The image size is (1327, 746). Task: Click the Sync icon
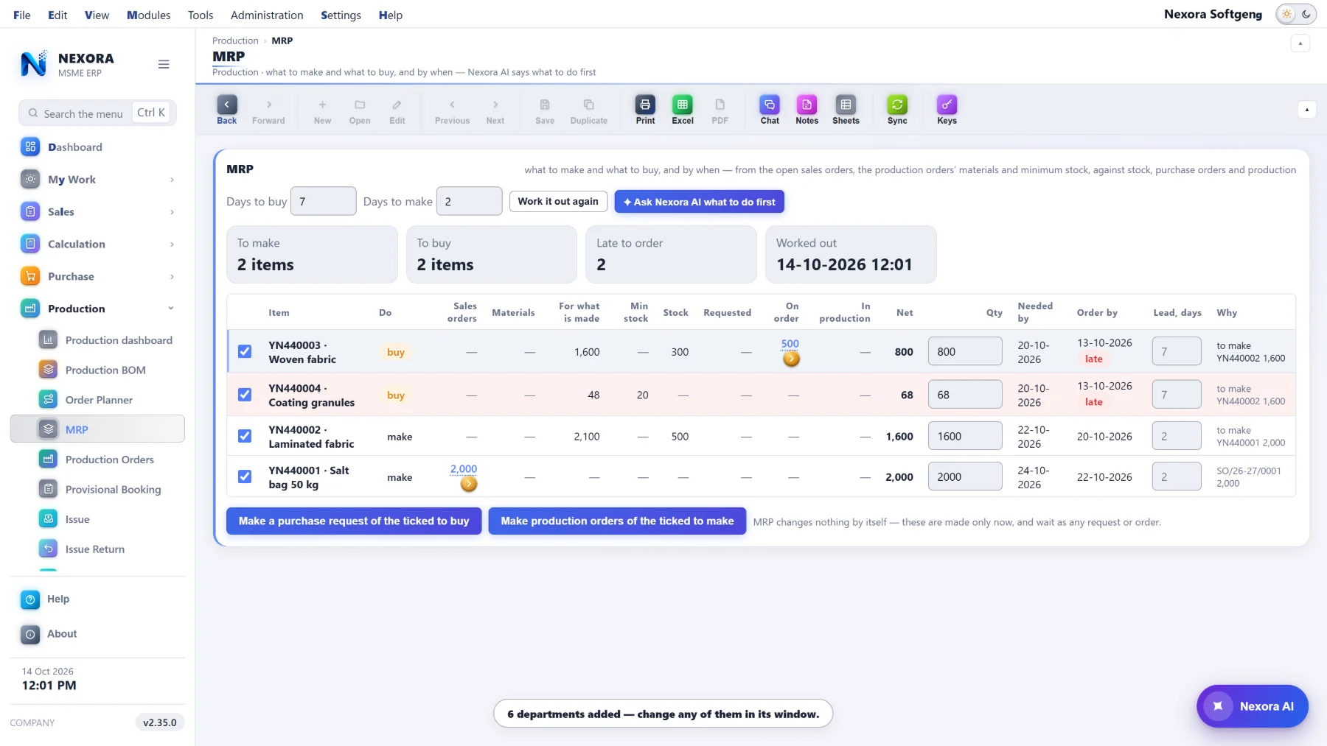(897, 110)
